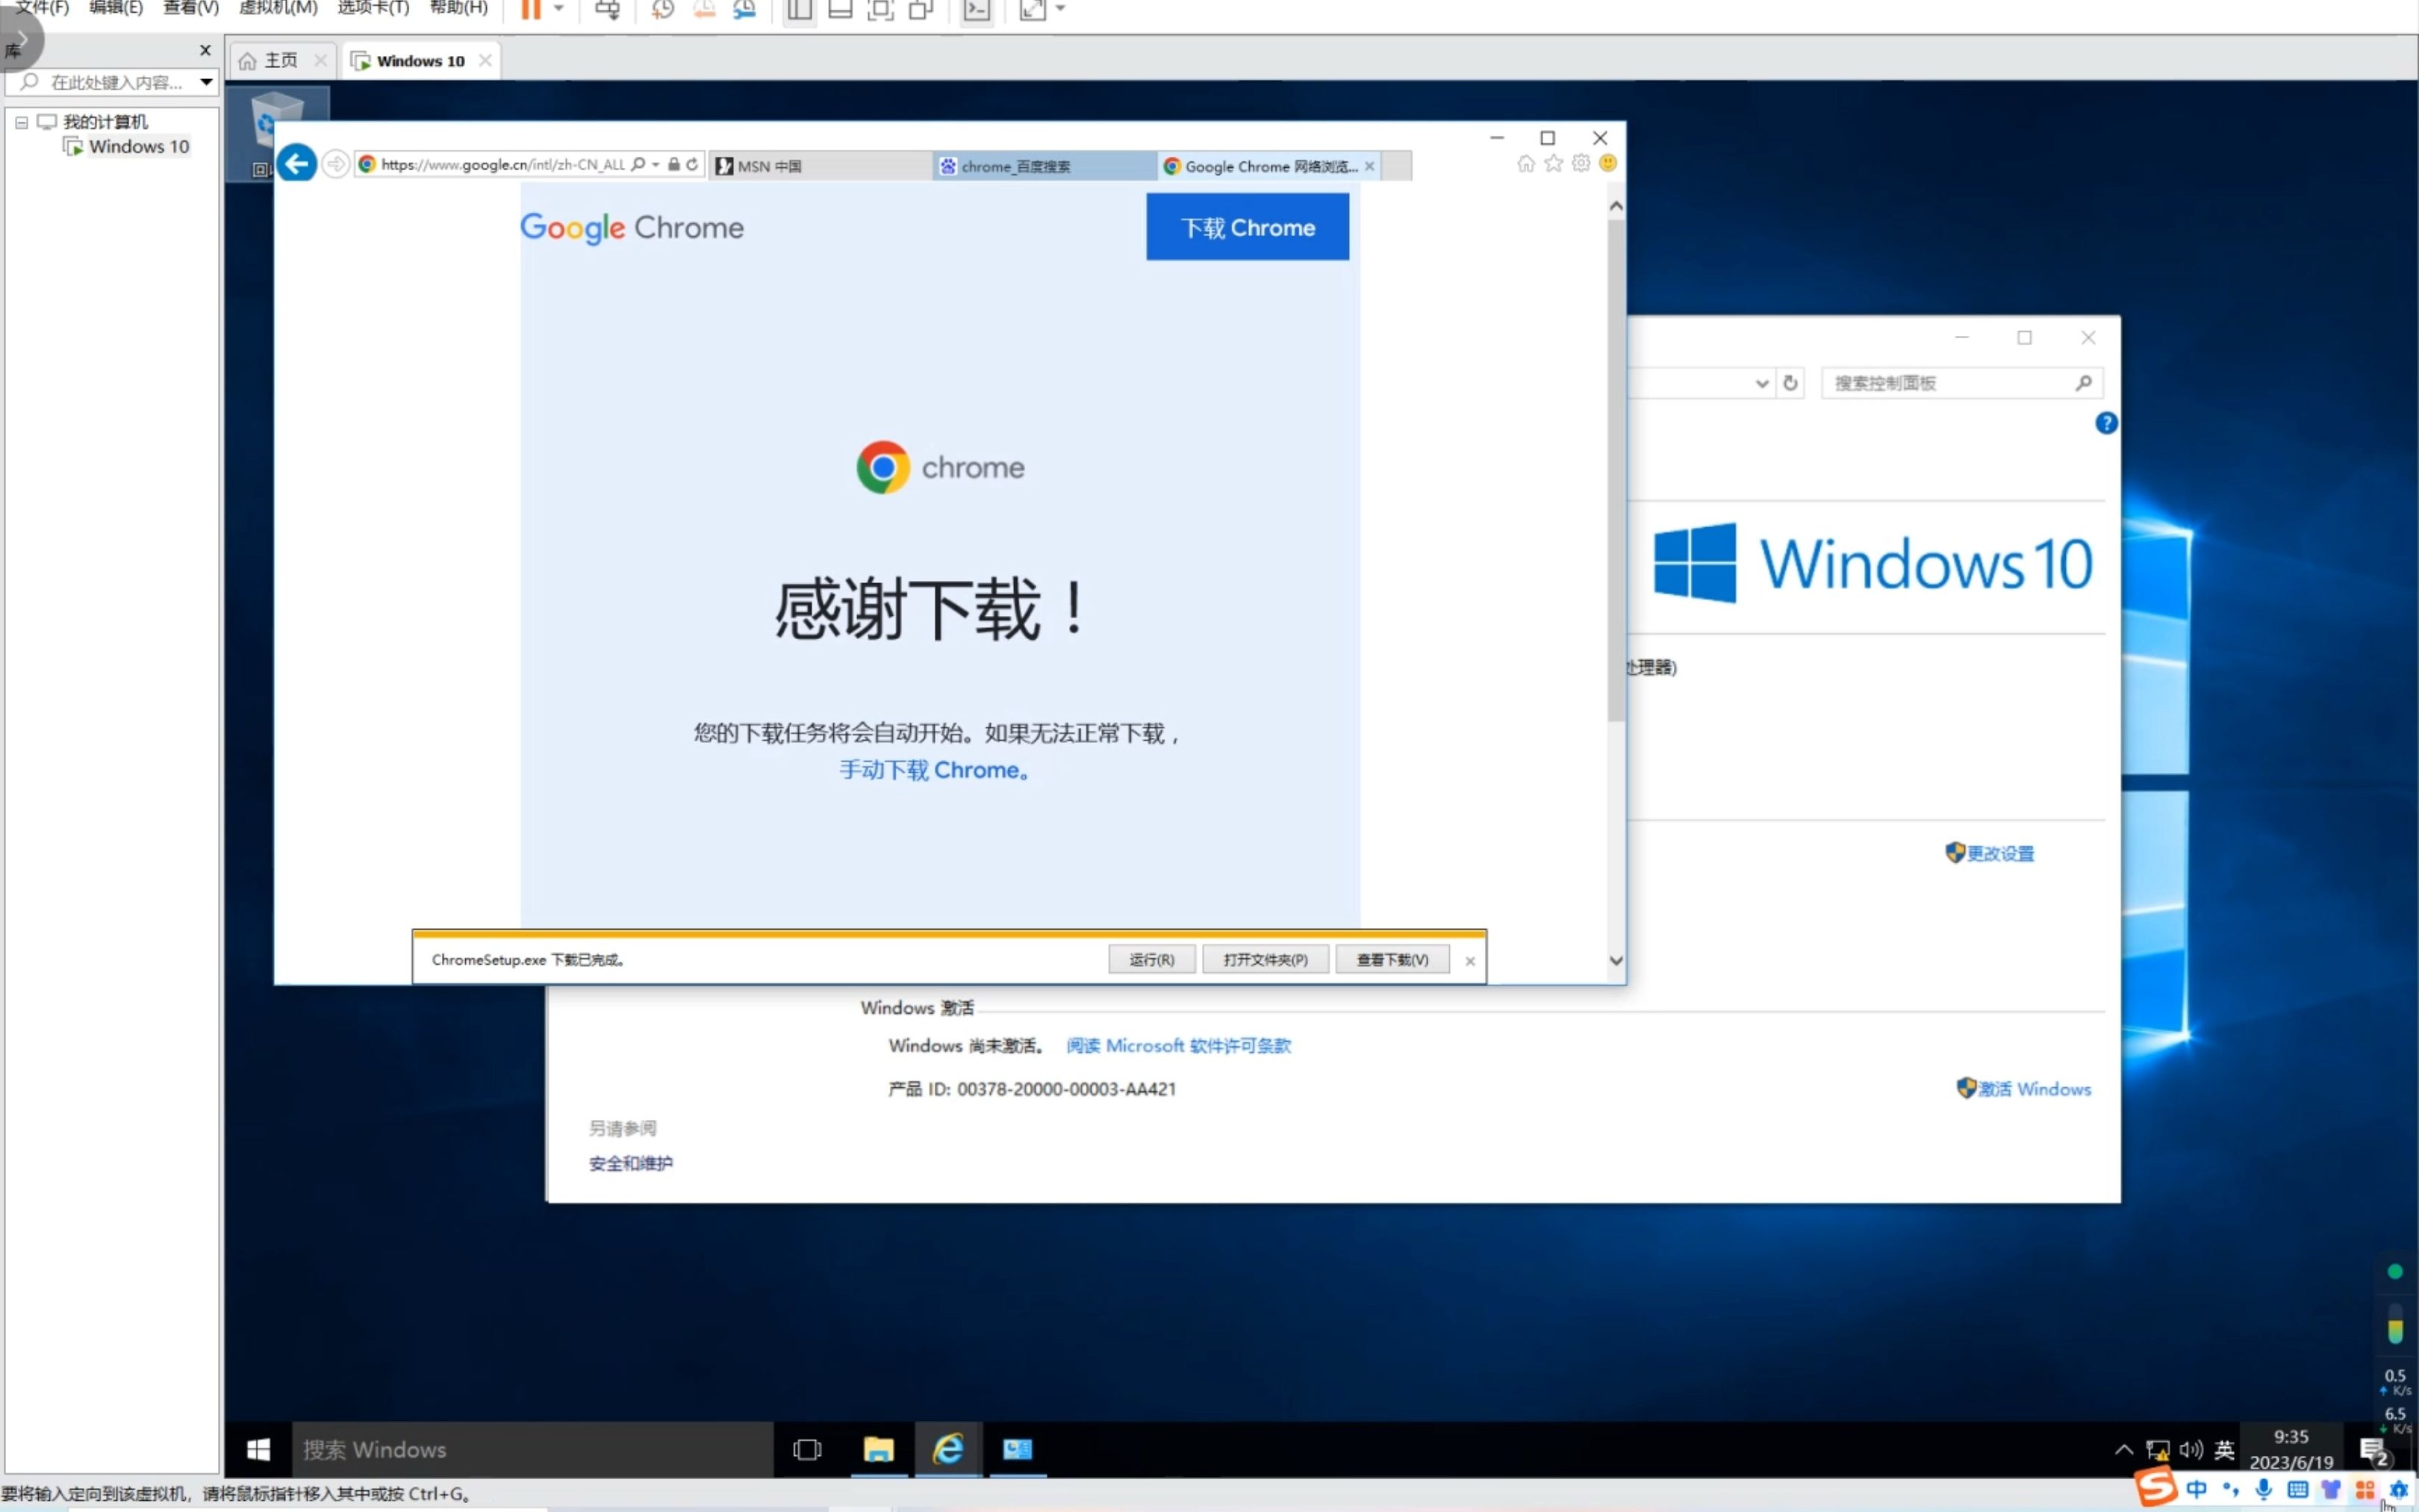Click the IE vertical scrollbar thumb
This screenshot has width=2419, height=1512.
1616,470
